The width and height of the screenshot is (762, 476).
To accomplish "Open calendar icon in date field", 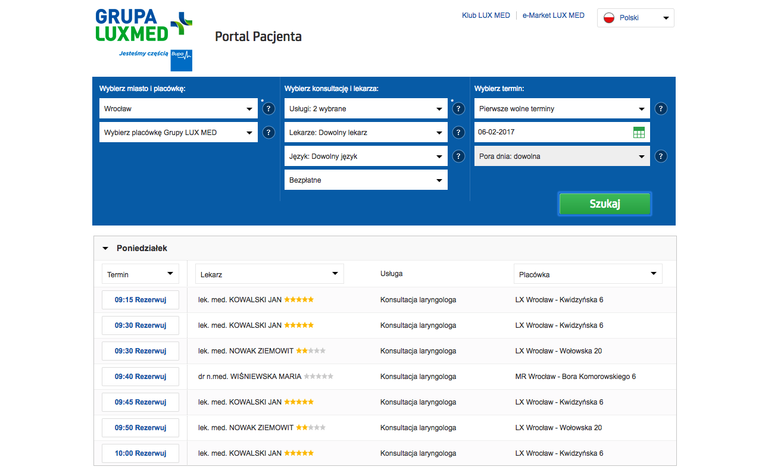I will coord(639,133).
